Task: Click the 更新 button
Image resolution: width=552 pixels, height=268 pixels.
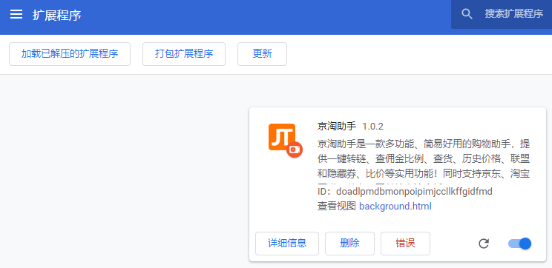Action: click(x=262, y=54)
